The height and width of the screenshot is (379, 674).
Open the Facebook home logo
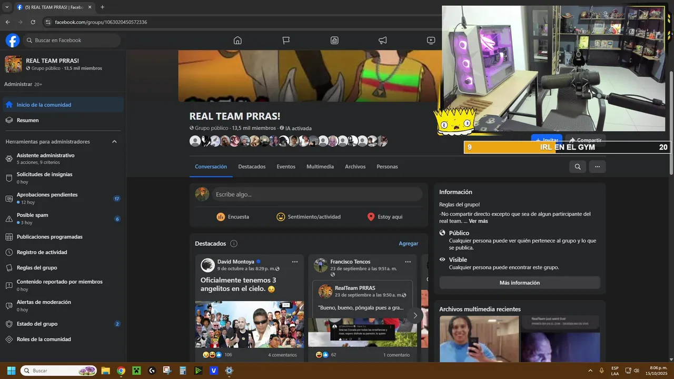point(13,41)
